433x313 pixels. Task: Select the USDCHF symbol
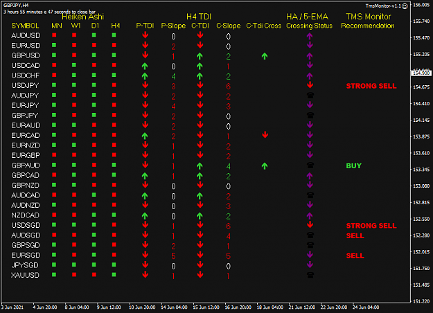coord(25,75)
